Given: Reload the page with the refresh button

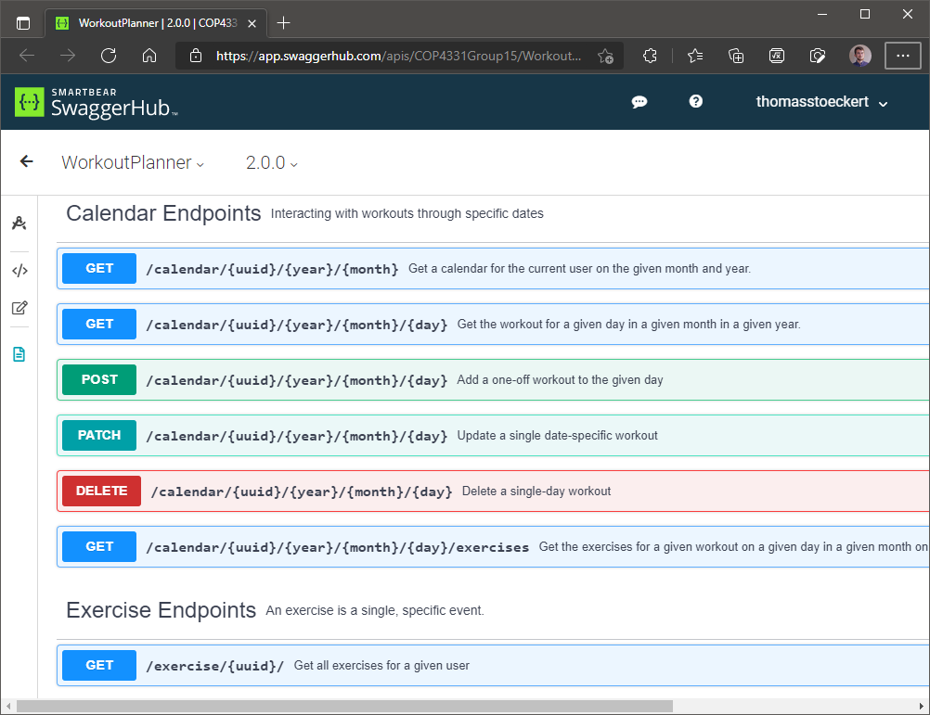Looking at the screenshot, I should 109,56.
